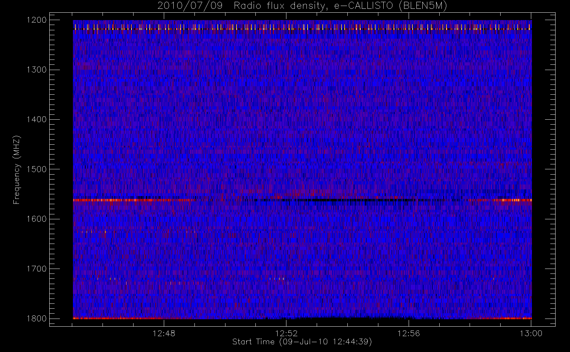The image size is (570, 352).
Task: Click the 'Start Time (09-Jul-10 12:44:39)' label
Action: (x=302, y=342)
